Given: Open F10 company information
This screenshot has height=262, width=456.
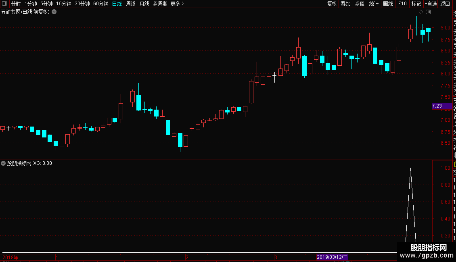Looking at the screenshot, I should (x=402, y=4).
